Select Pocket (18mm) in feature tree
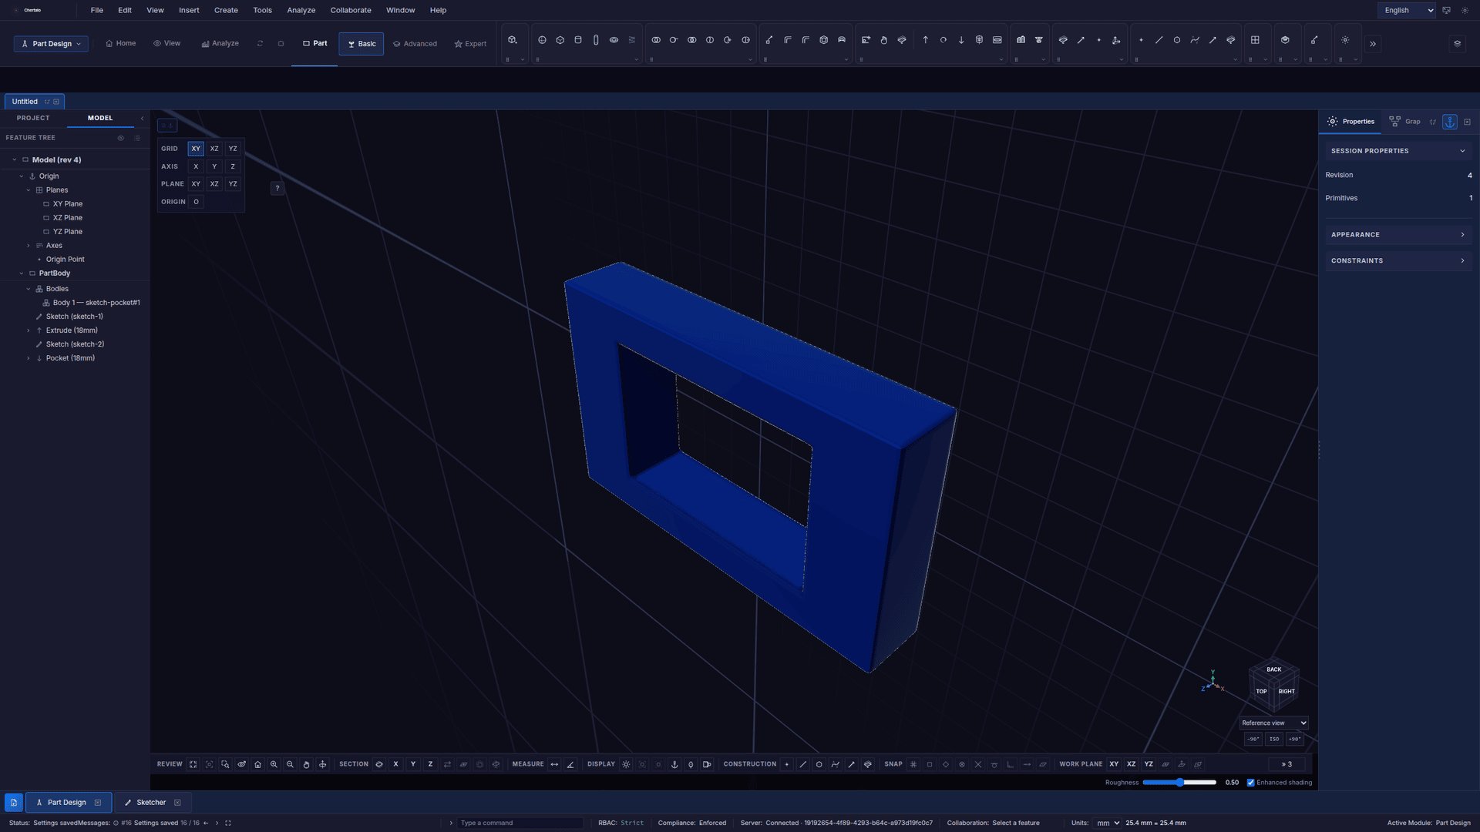Viewport: 1480px width, 832px height. coord(70,358)
